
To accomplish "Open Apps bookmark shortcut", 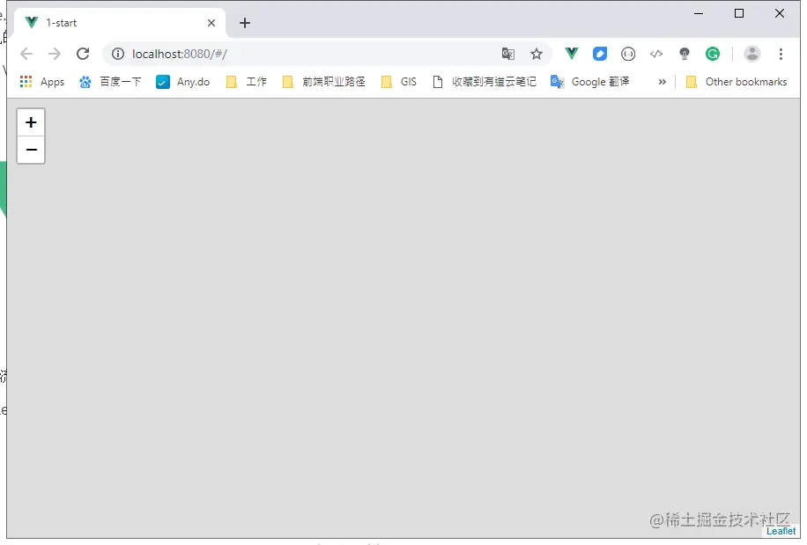I will click(x=42, y=82).
